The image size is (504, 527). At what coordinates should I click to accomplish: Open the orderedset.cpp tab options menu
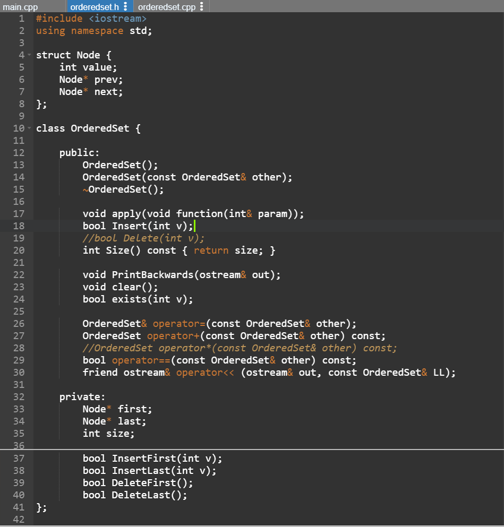[202, 6]
